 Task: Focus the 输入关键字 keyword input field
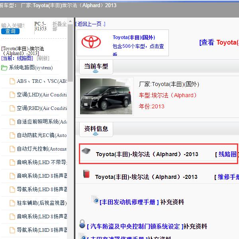(13, 25)
